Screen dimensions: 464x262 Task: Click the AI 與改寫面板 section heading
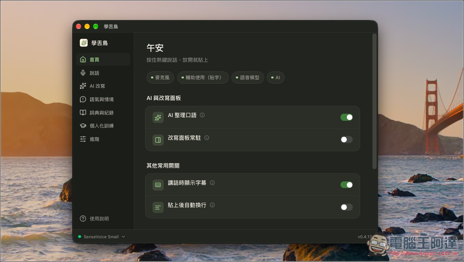click(164, 98)
